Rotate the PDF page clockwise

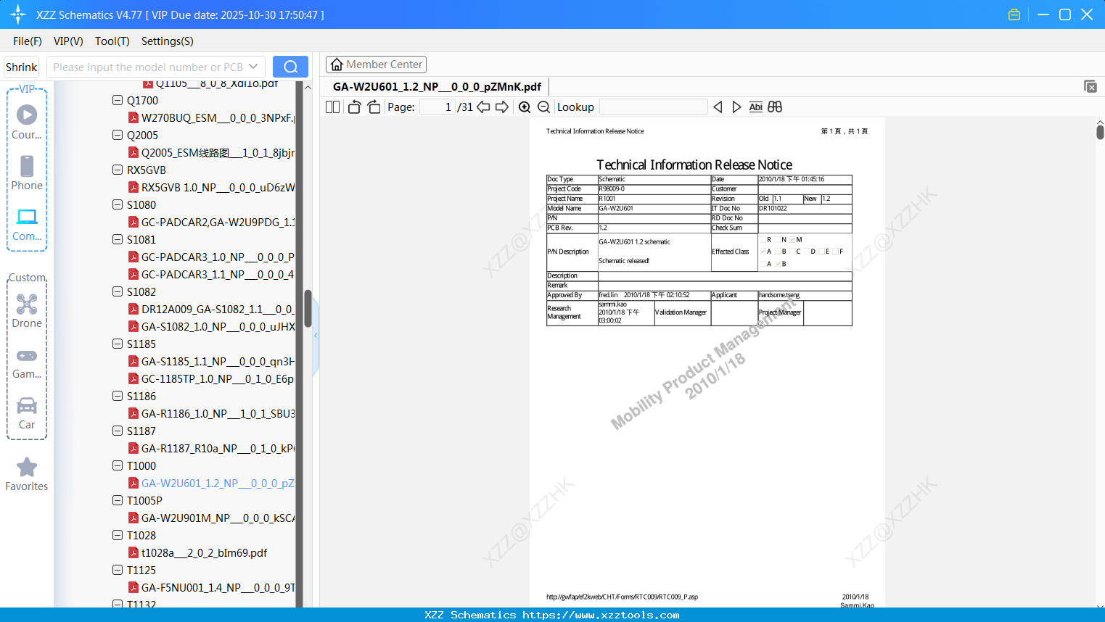click(x=372, y=106)
